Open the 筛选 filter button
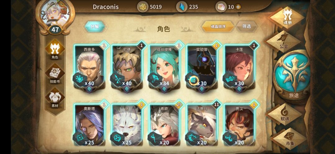335x154 pixels. (x=246, y=26)
